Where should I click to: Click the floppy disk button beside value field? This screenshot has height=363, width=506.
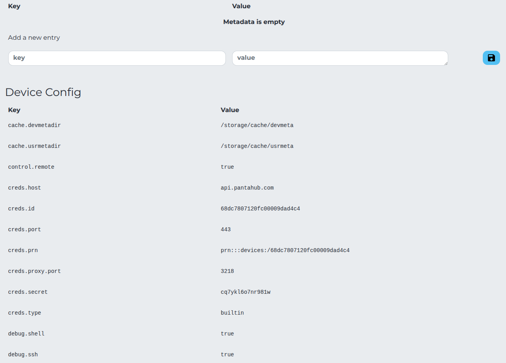(491, 58)
